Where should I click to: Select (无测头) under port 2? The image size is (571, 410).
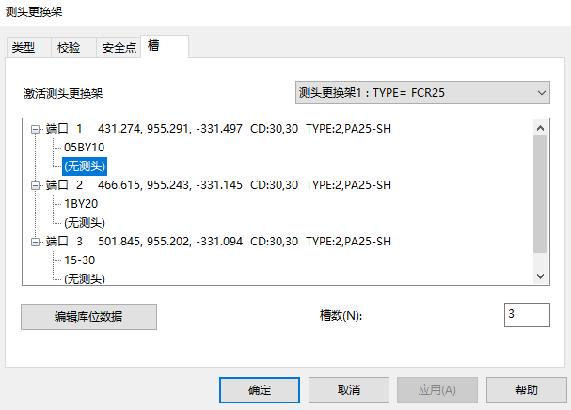[x=84, y=223]
